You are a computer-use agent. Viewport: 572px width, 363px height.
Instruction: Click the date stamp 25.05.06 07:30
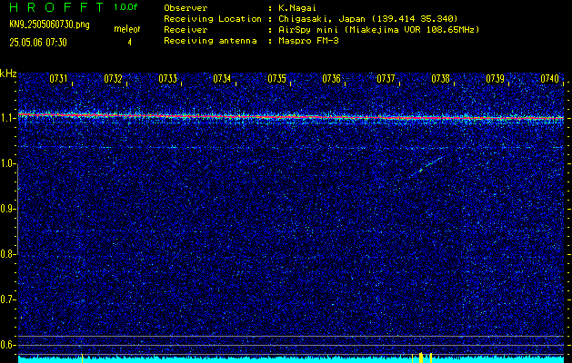[38, 43]
